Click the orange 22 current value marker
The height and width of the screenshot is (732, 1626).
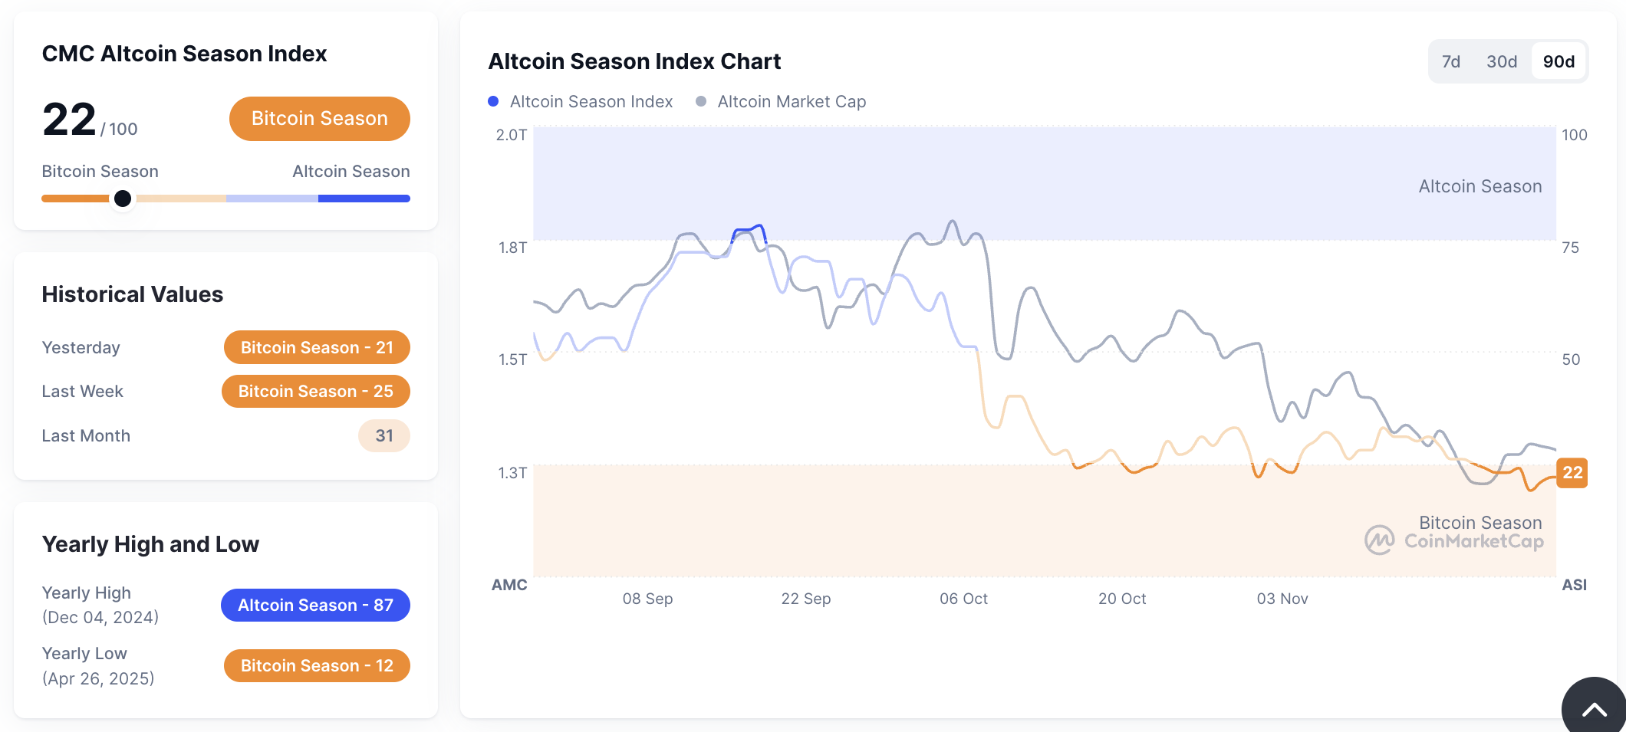(x=1572, y=473)
